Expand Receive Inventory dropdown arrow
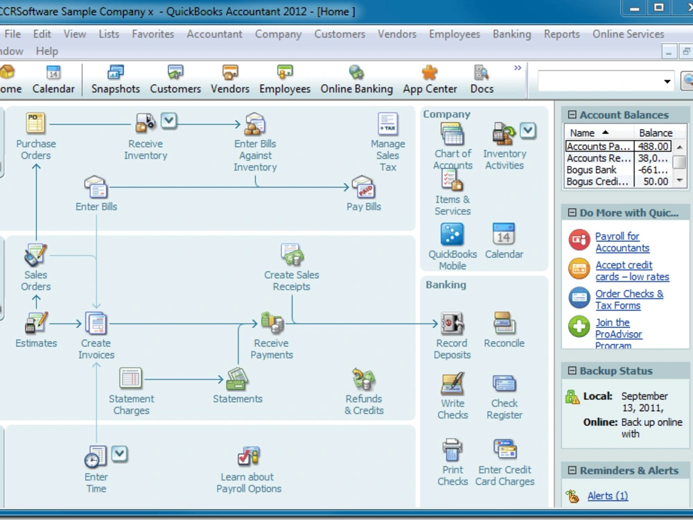 tap(169, 120)
